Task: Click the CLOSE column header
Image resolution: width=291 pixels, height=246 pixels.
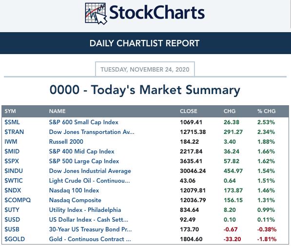Action: [x=188, y=111]
